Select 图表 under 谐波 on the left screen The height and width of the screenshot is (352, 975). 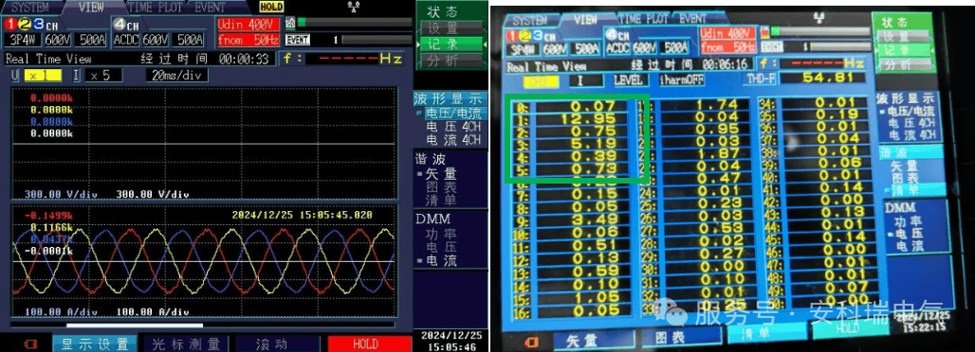tap(441, 186)
